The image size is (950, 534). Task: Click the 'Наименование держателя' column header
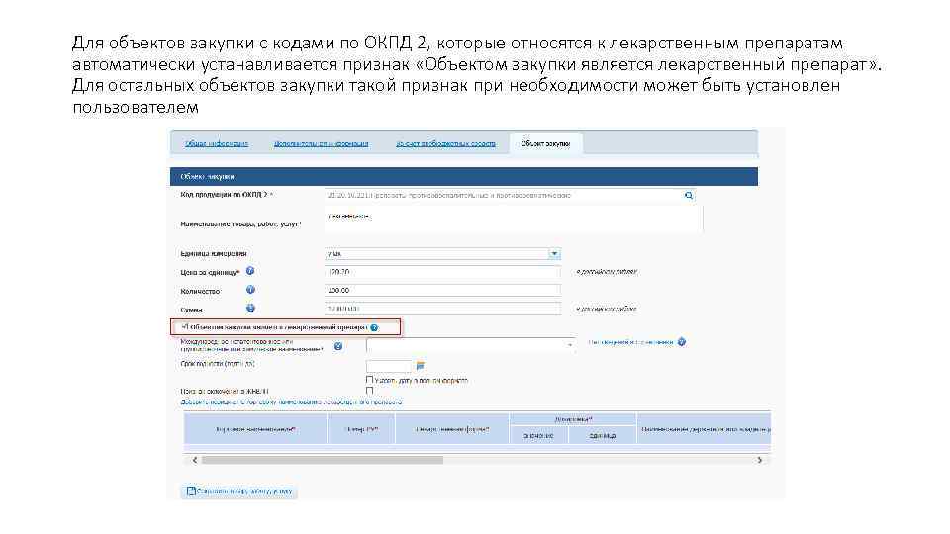(x=704, y=429)
